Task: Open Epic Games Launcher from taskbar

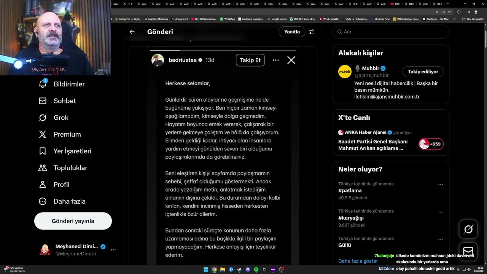Action: (x=264, y=269)
